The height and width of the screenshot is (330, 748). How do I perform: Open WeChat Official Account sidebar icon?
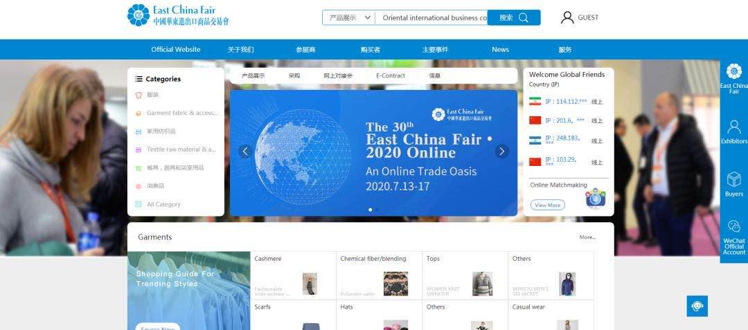pyautogui.click(x=733, y=226)
